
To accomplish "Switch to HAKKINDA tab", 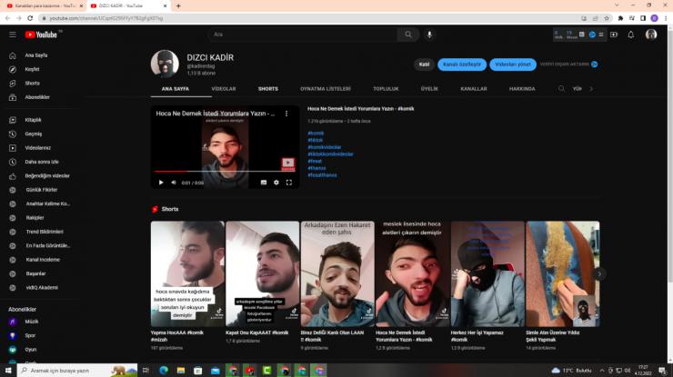I will pyautogui.click(x=522, y=89).
